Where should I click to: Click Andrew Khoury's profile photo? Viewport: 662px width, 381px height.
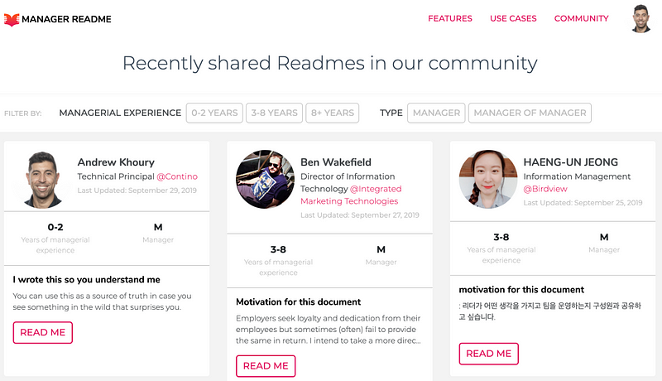(43, 180)
